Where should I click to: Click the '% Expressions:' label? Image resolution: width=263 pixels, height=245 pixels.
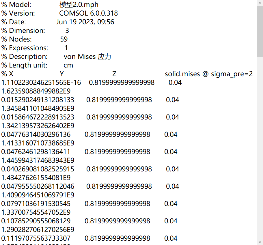(25, 48)
